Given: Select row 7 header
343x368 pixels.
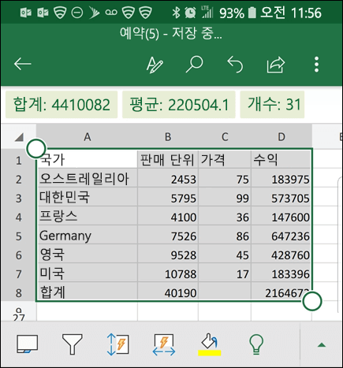Looking at the screenshot, I should point(18,274).
